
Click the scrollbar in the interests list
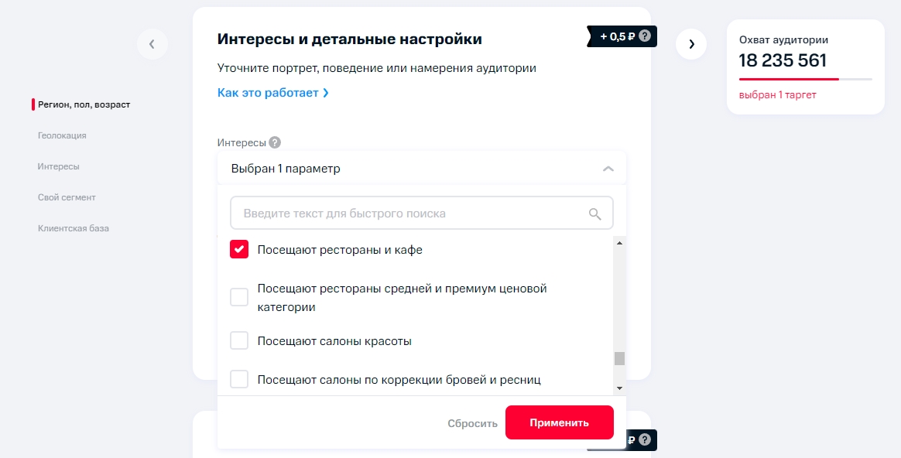pos(619,357)
